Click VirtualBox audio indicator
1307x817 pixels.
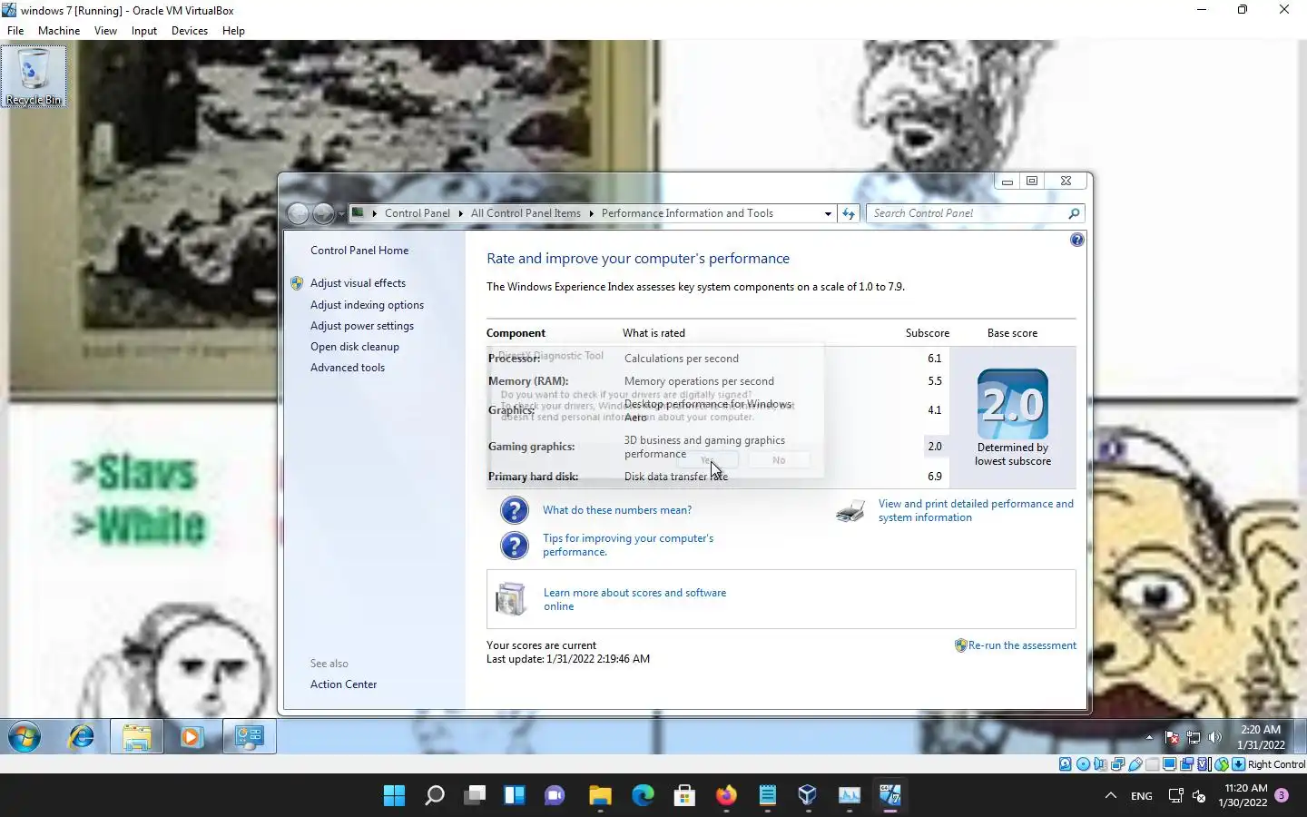click(1100, 764)
